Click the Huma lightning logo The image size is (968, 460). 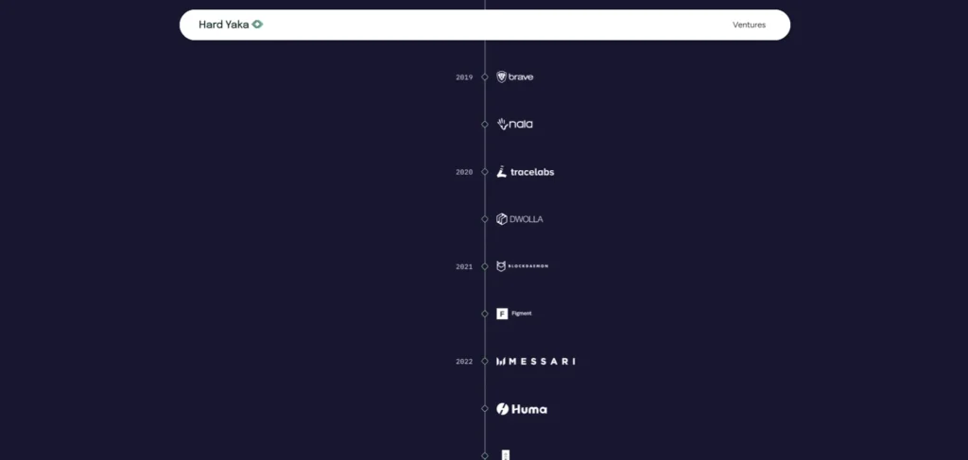click(522, 409)
